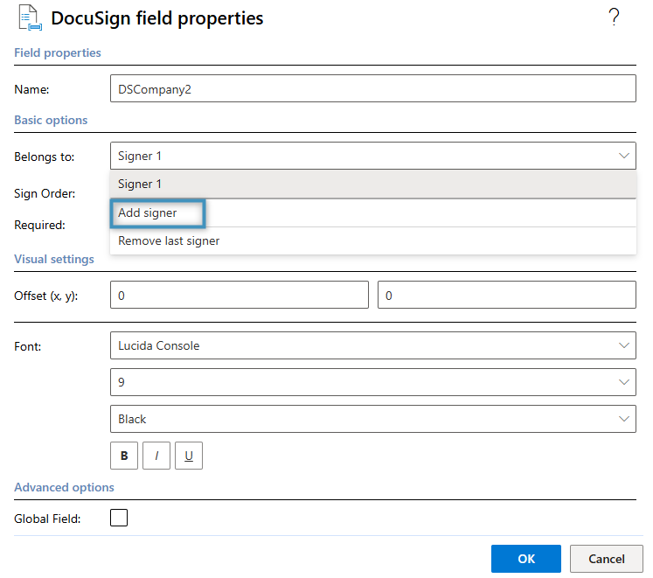Collapse the Belongs to dropdown via its chevron
This screenshot has height=578, width=653.
[624, 156]
